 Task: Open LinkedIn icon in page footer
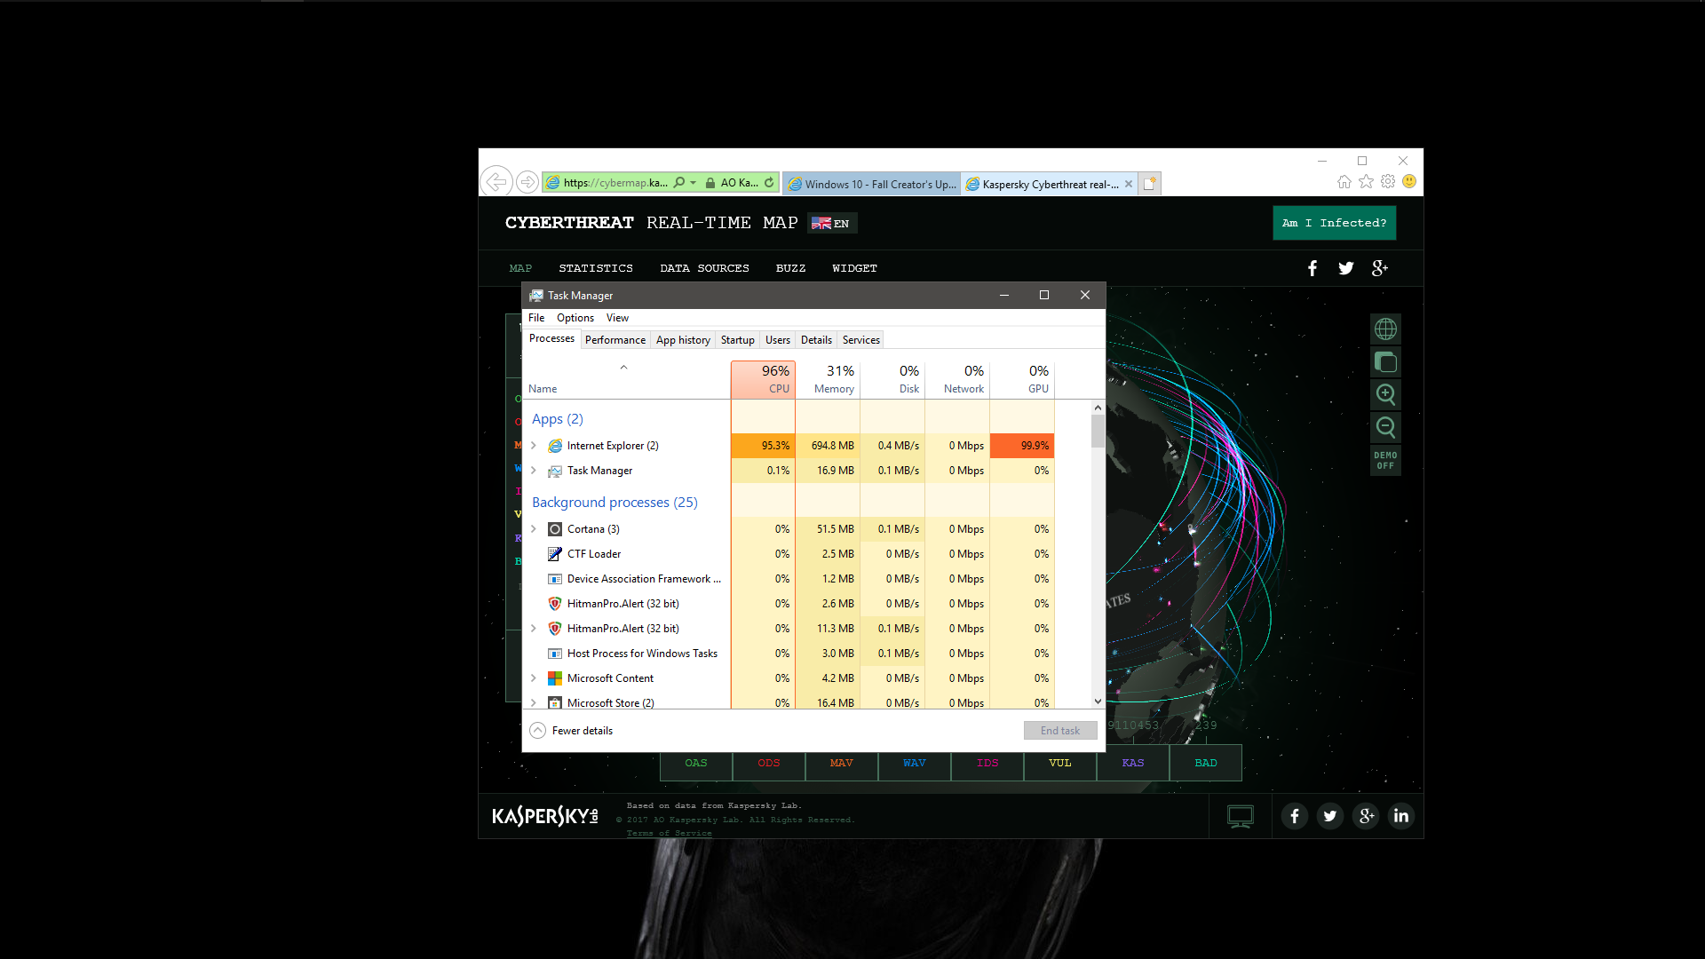click(x=1401, y=815)
